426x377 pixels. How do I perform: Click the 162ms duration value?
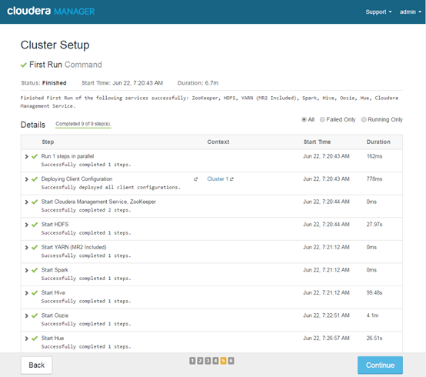[x=374, y=156]
